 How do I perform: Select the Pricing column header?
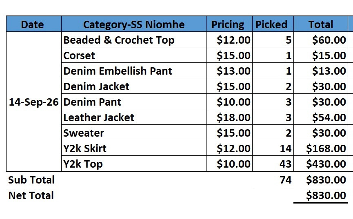coord(229,24)
